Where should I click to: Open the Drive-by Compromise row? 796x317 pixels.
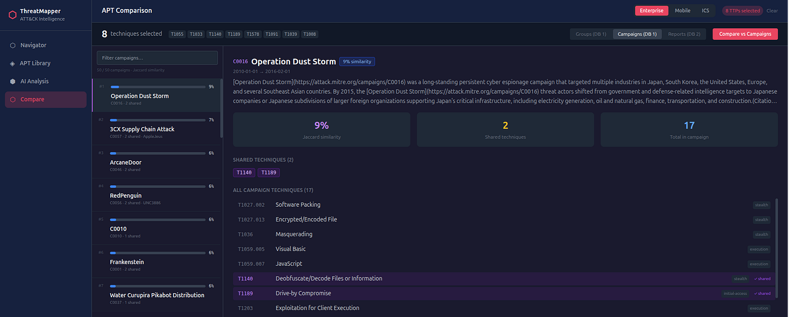tap(503, 293)
